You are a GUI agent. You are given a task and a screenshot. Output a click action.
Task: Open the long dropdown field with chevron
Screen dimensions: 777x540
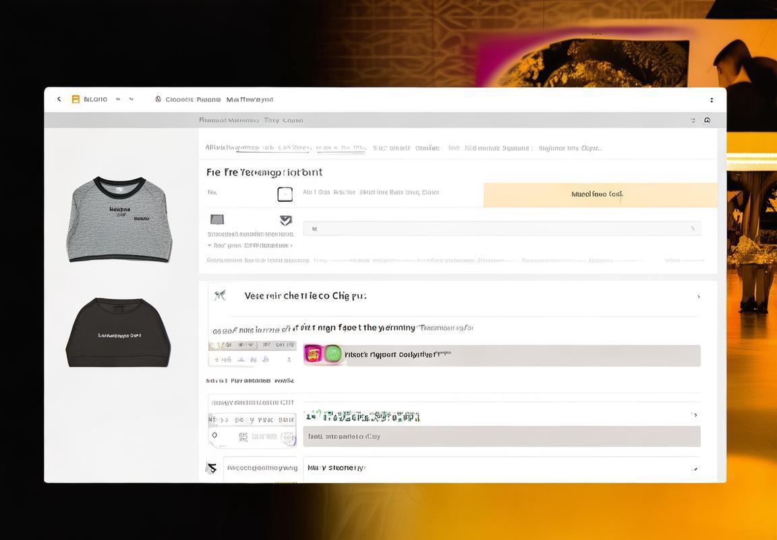coord(502,228)
